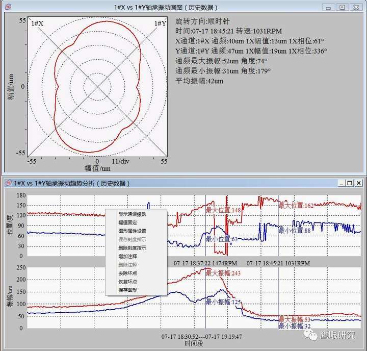Select 显示通道振动 from the context menu

(x=132, y=215)
